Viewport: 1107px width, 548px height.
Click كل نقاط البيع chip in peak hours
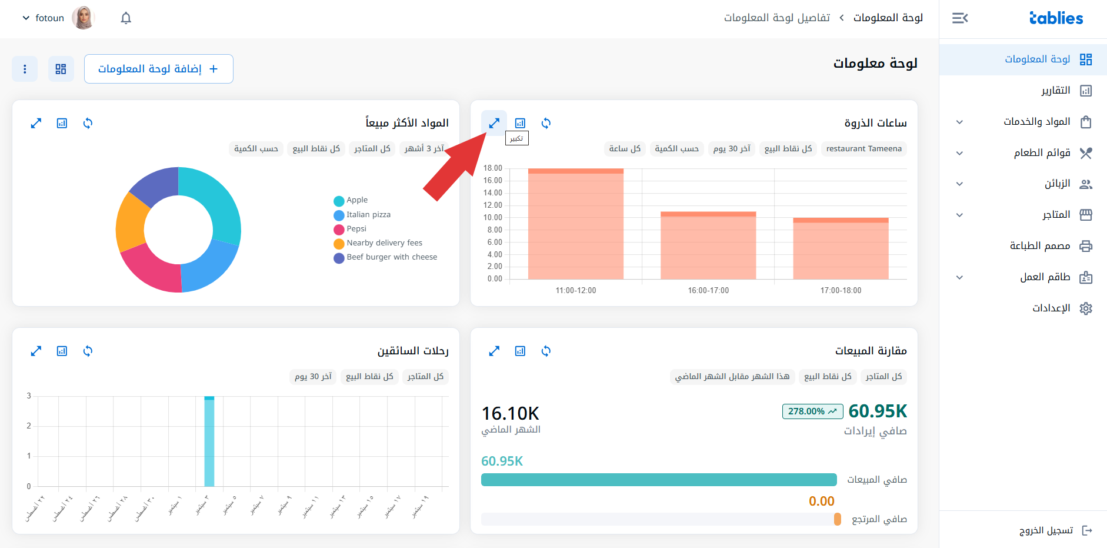tap(788, 149)
